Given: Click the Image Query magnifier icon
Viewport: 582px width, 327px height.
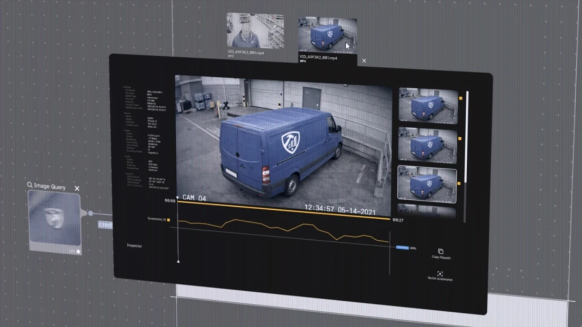Looking at the screenshot, I should pos(30,186).
